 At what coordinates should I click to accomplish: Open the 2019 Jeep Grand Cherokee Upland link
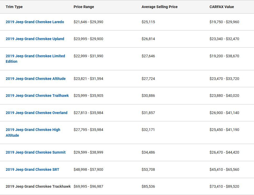[35, 39]
